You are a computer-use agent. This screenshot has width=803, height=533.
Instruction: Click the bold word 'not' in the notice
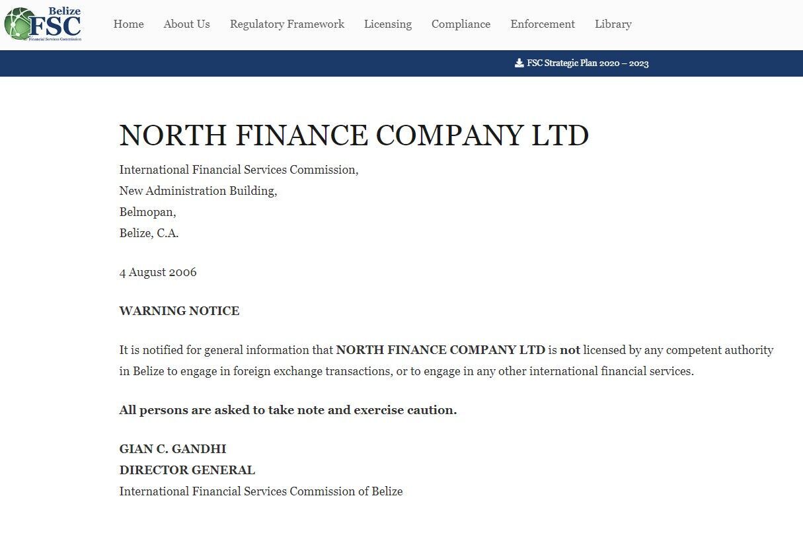click(570, 350)
